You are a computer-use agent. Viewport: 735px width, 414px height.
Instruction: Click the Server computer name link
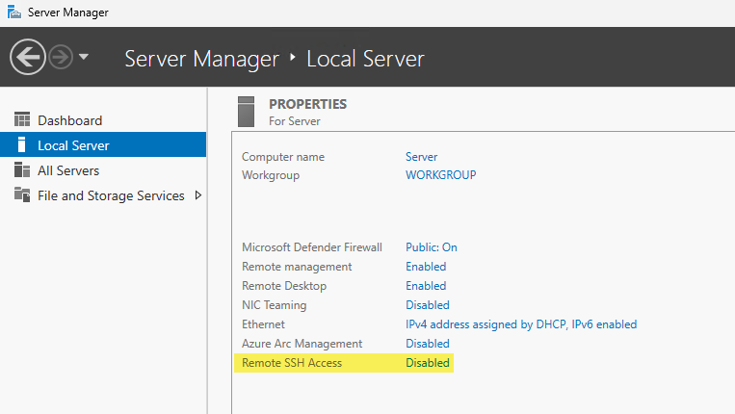[422, 157]
